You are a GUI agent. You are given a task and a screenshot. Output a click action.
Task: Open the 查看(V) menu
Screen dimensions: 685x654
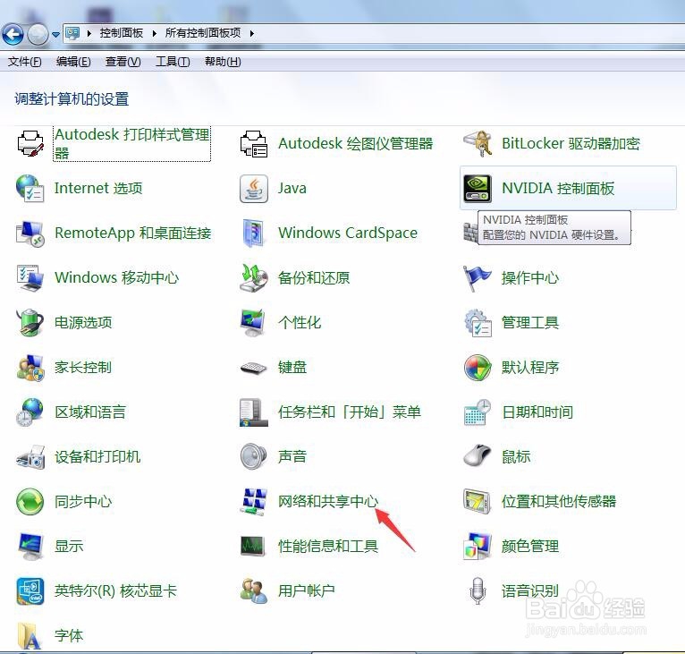(x=123, y=62)
